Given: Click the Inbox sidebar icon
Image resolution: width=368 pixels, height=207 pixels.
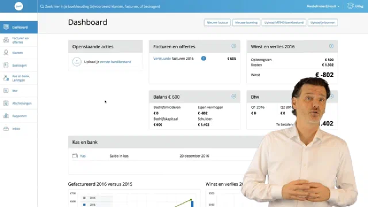Looking at the screenshot, I should click(x=6, y=128).
